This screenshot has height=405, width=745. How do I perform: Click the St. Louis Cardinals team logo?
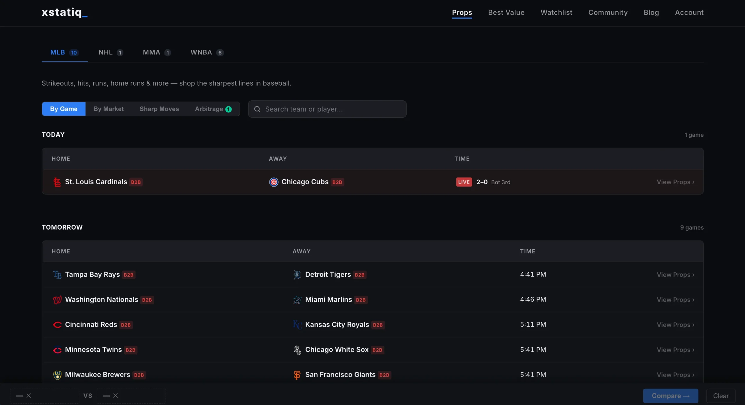tap(57, 182)
